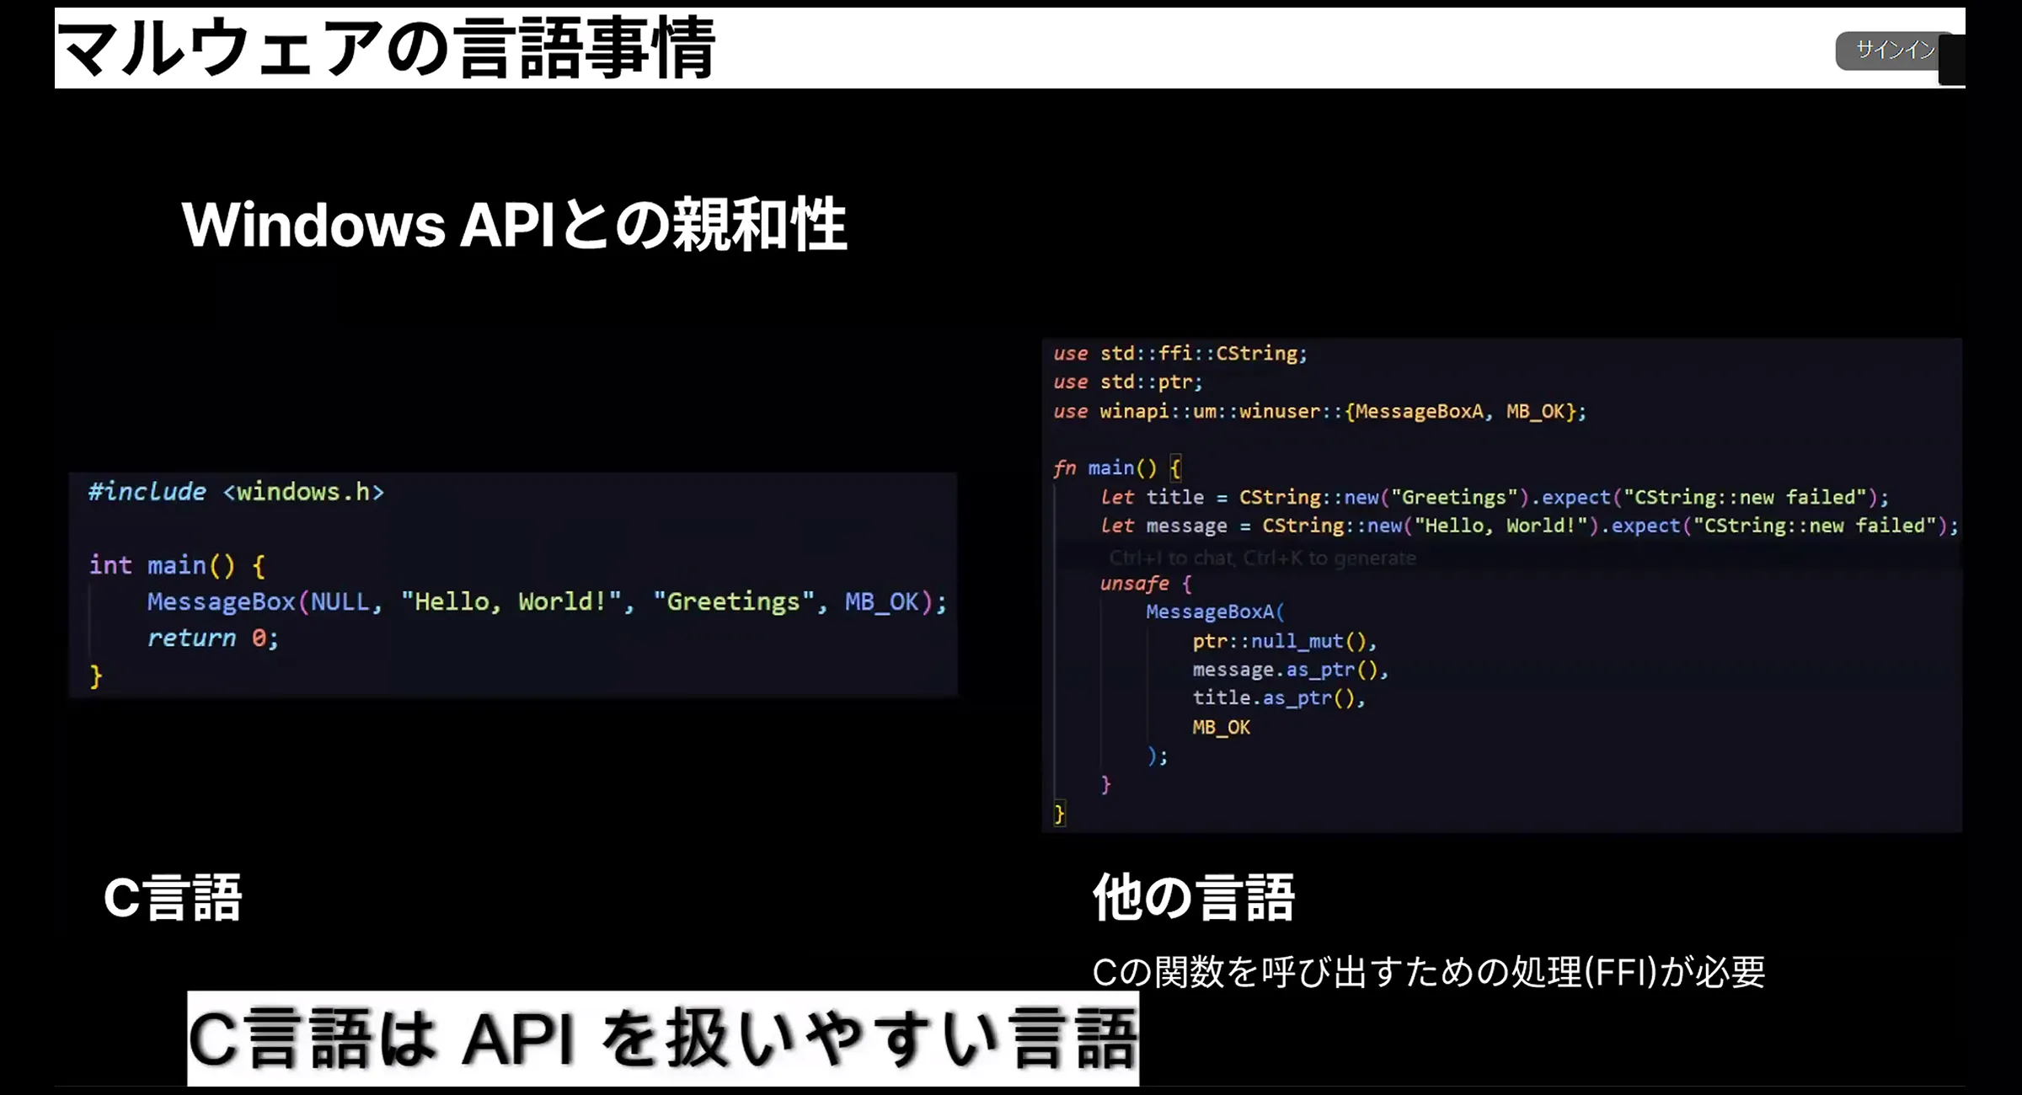Click the black box beside サインイン
Screen dimensions: 2022x1095
click(x=1952, y=61)
